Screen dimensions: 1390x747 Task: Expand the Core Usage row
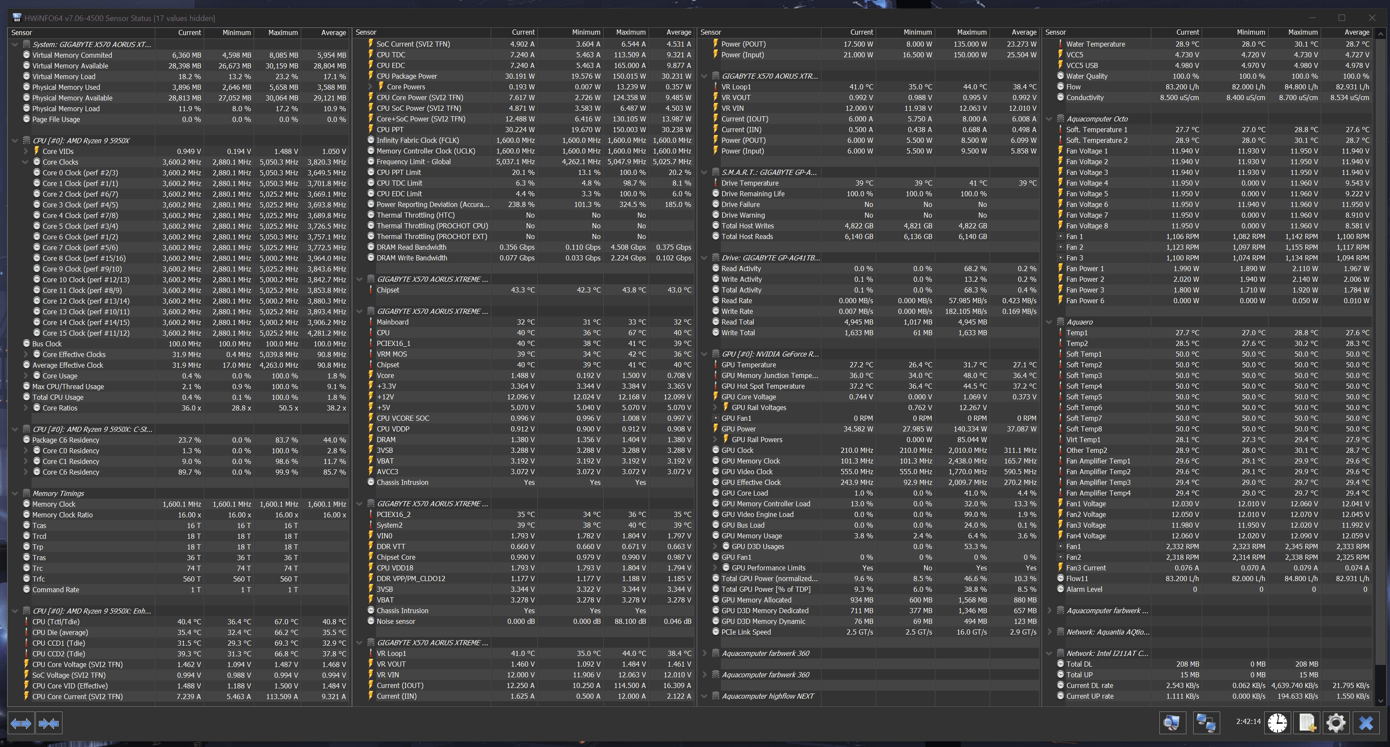coord(25,376)
